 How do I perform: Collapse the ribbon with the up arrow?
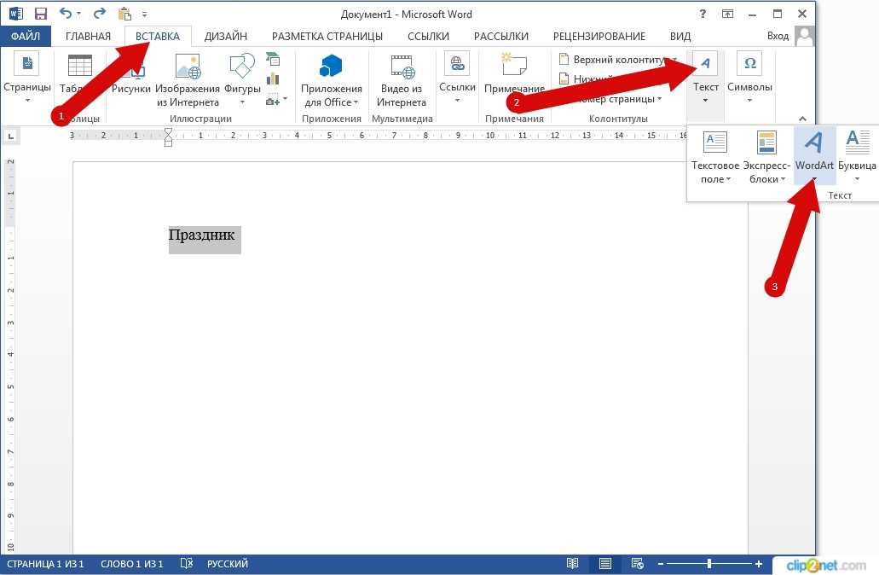click(803, 119)
